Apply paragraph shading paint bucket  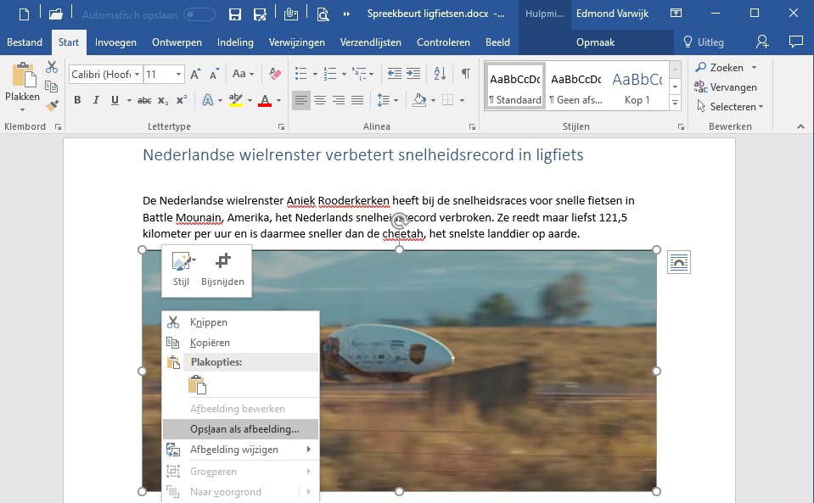tap(419, 100)
